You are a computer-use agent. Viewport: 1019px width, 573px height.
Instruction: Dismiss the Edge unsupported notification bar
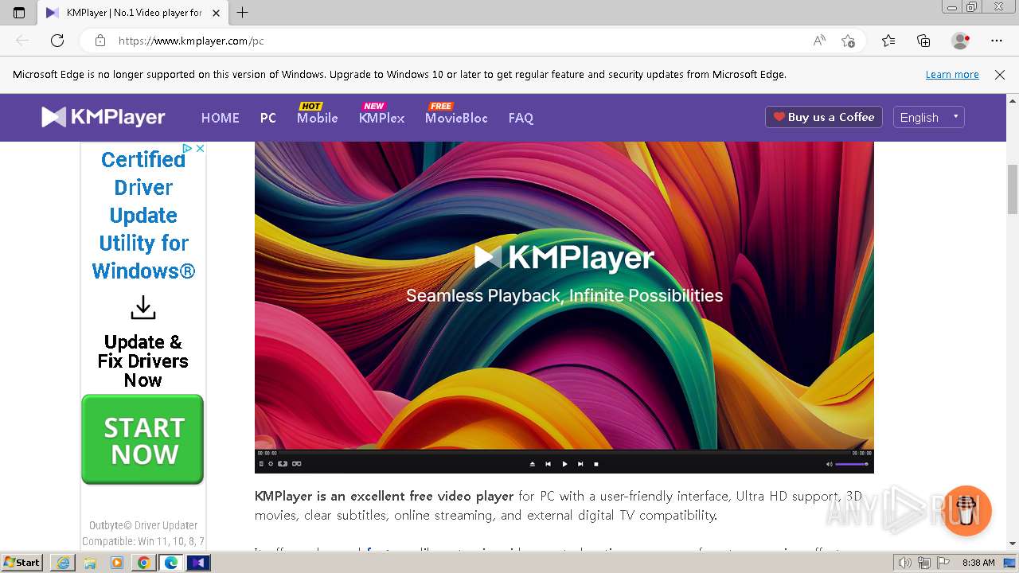click(x=1000, y=75)
